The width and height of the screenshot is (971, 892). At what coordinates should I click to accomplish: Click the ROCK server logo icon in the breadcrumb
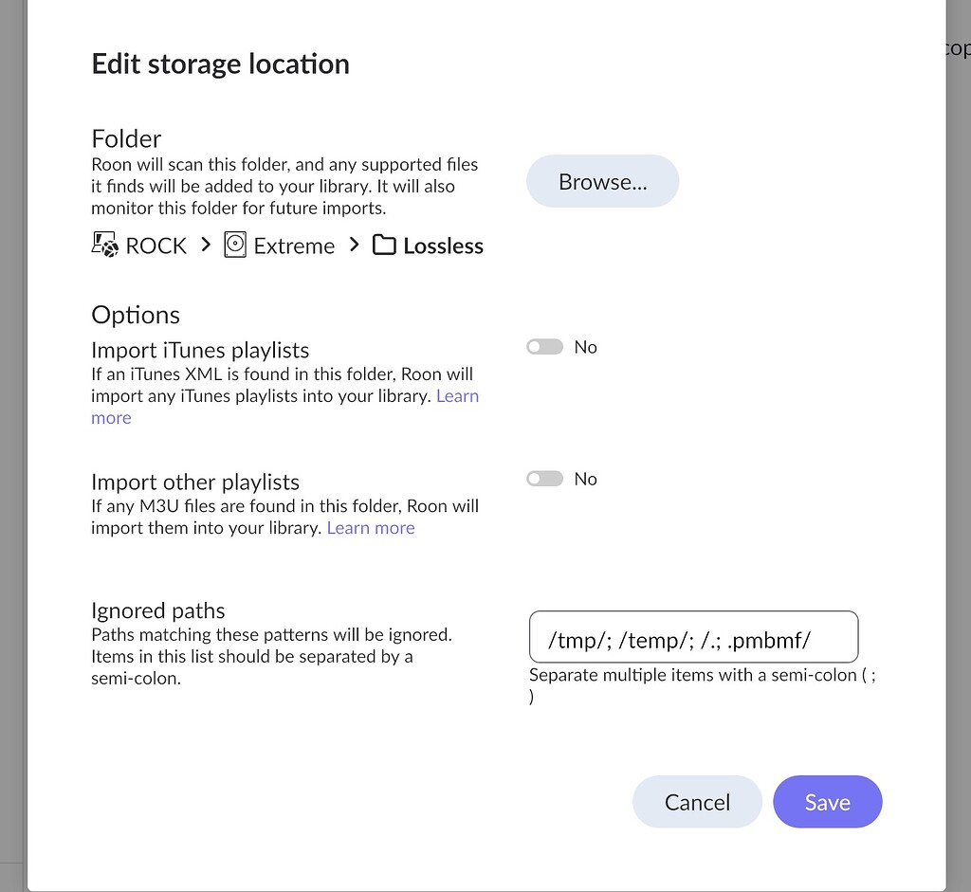click(x=104, y=245)
